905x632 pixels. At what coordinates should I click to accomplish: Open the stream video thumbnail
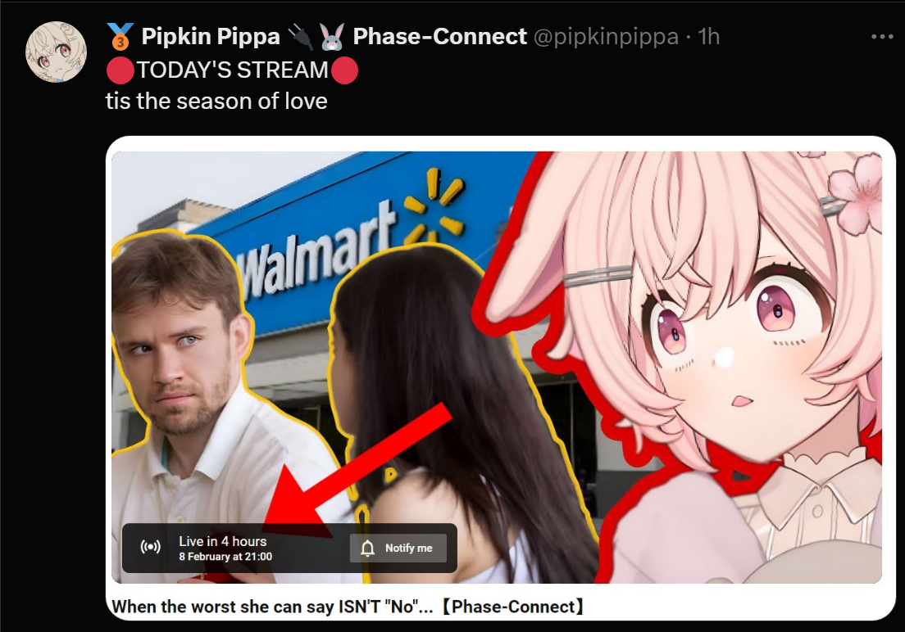coord(497,367)
